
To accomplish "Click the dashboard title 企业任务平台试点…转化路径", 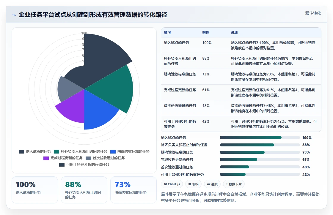I will [93, 15].
